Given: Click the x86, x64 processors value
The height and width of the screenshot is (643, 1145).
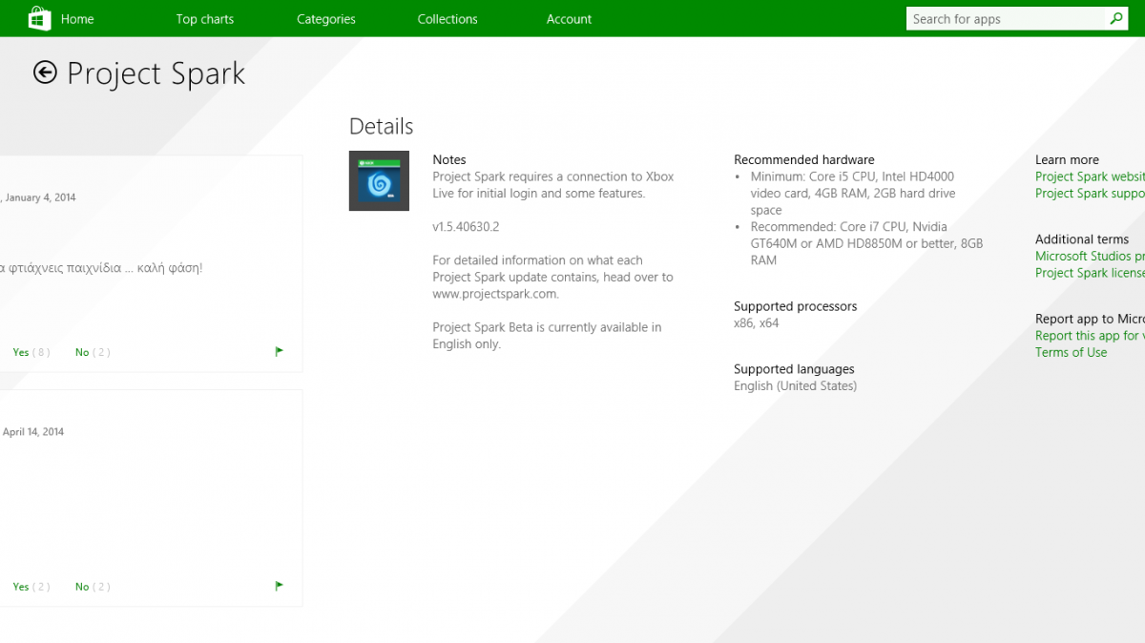Looking at the screenshot, I should 757,323.
